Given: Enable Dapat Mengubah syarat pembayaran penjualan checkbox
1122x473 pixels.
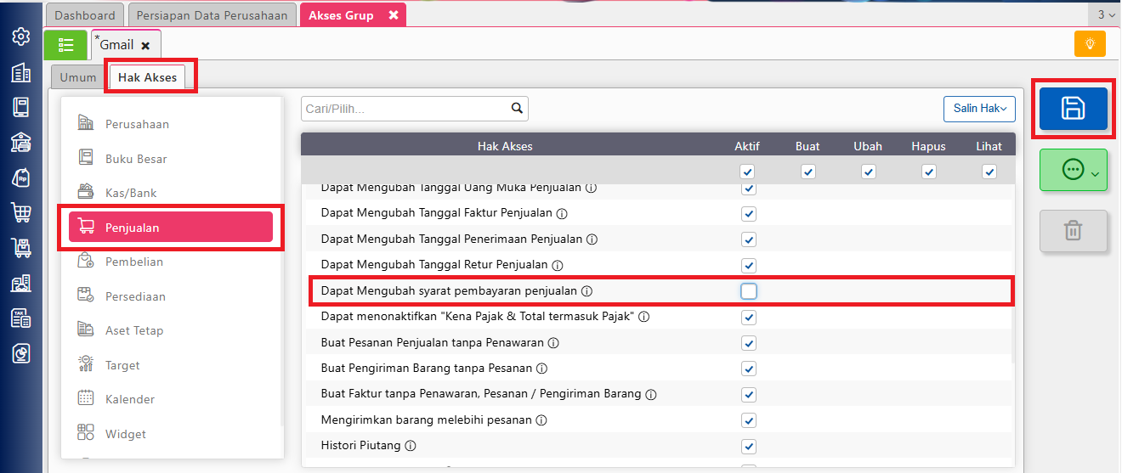Looking at the screenshot, I should pyautogui.click(x=748, y=291).
